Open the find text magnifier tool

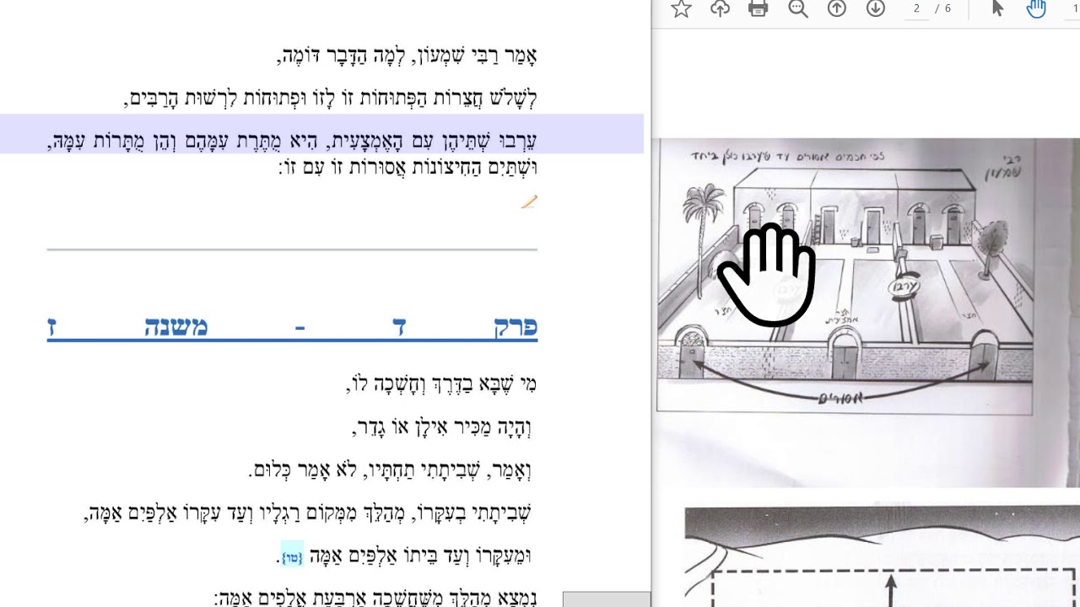(x=797, y=8)
